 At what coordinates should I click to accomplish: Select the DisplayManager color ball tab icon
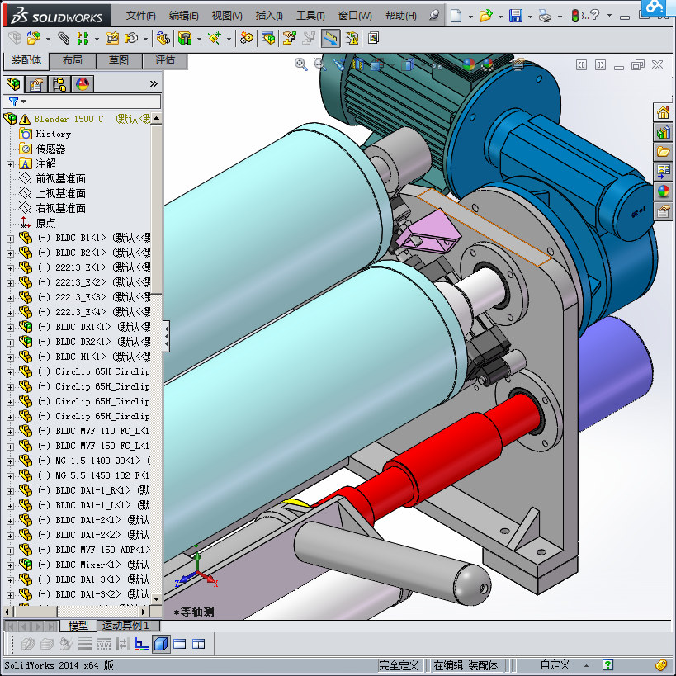83,83
